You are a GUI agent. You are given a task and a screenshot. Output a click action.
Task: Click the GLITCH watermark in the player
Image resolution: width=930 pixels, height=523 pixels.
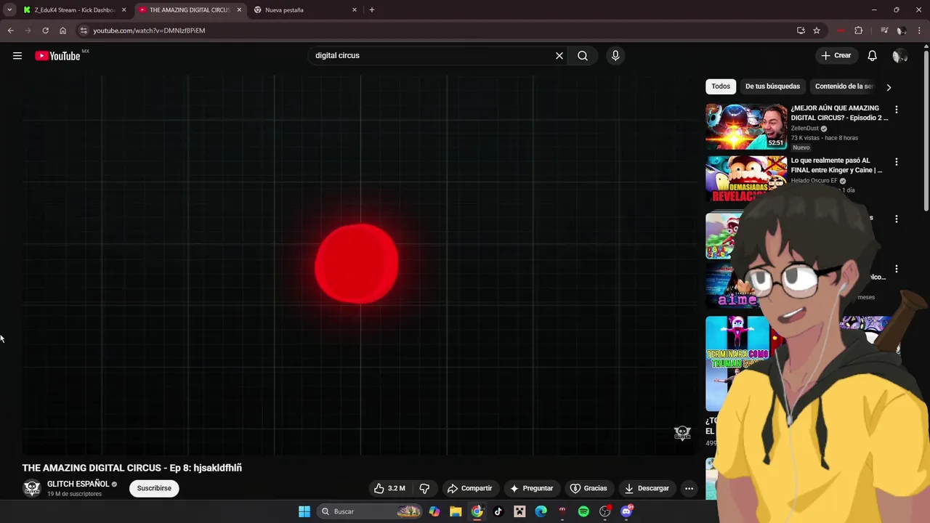click(x=682, y=434)
